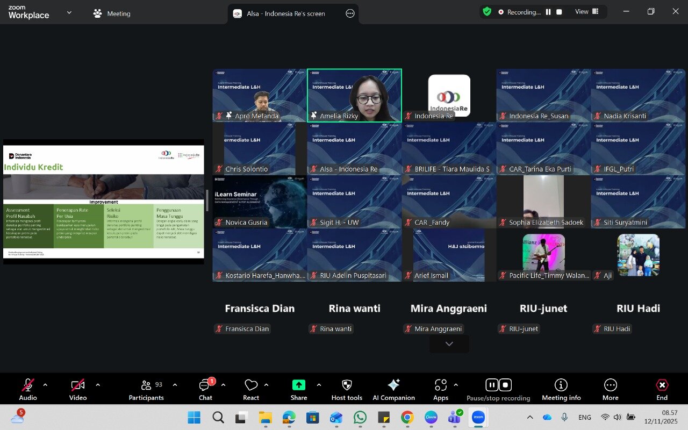Open Zoom Workplace dropdown chevron
This screenshot has width=688, height=430.
[x=69, y=12]
